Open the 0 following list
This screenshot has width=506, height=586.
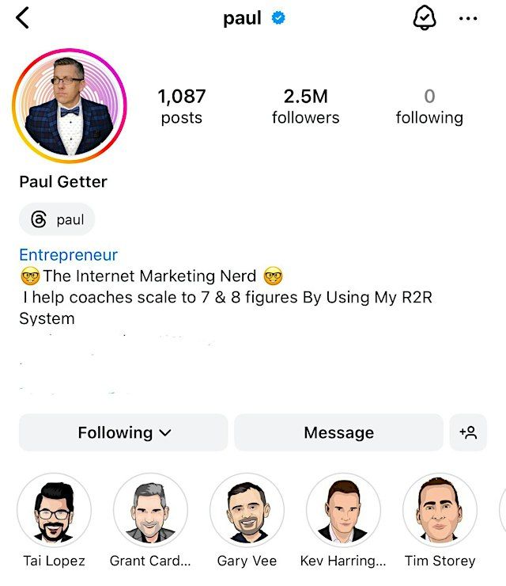point(429,106)
